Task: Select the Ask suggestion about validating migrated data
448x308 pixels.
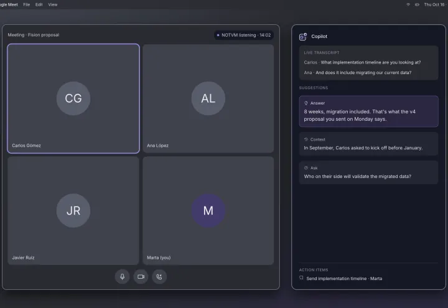Action: point(368,172)
